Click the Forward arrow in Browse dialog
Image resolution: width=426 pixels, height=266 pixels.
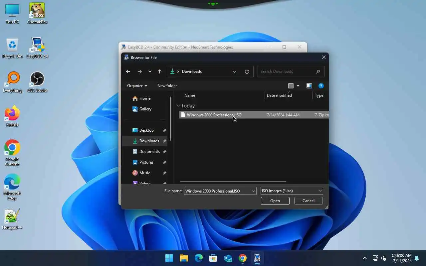tap(140, 71)
